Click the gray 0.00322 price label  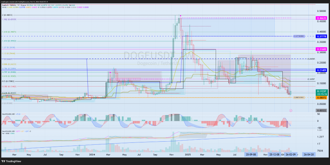[322, 110]
